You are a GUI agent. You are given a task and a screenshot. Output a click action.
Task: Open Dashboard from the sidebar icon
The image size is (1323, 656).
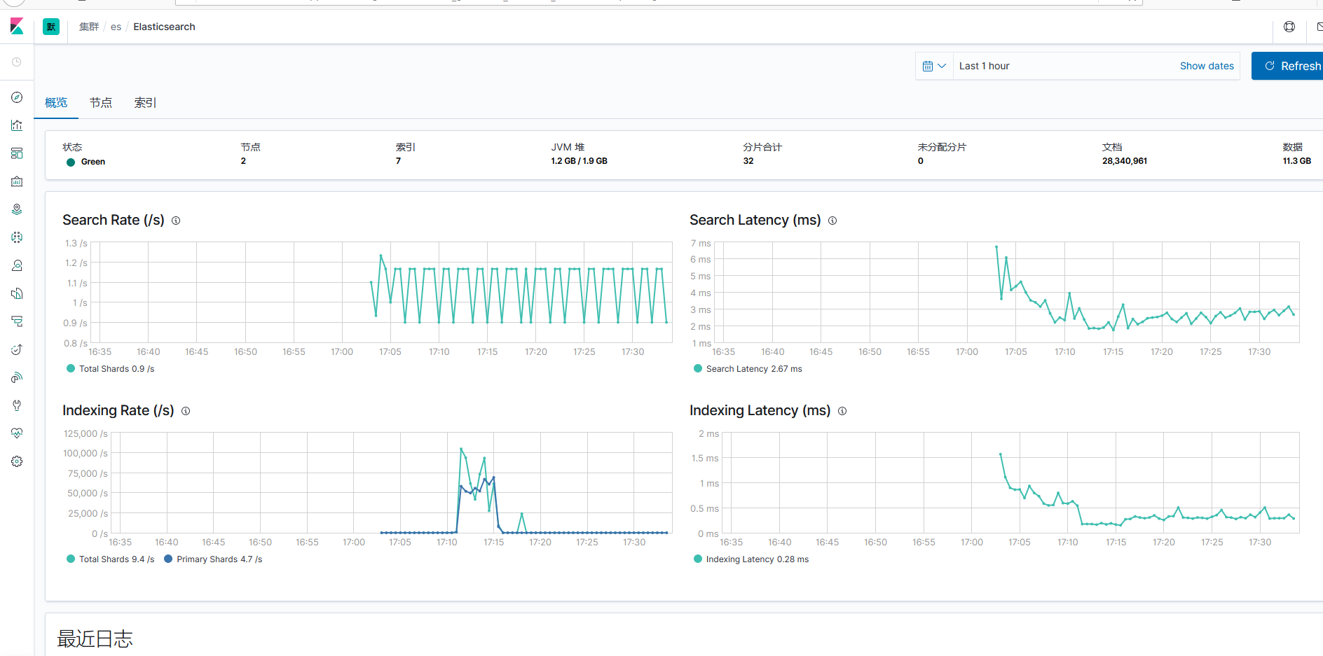[17, 153]
